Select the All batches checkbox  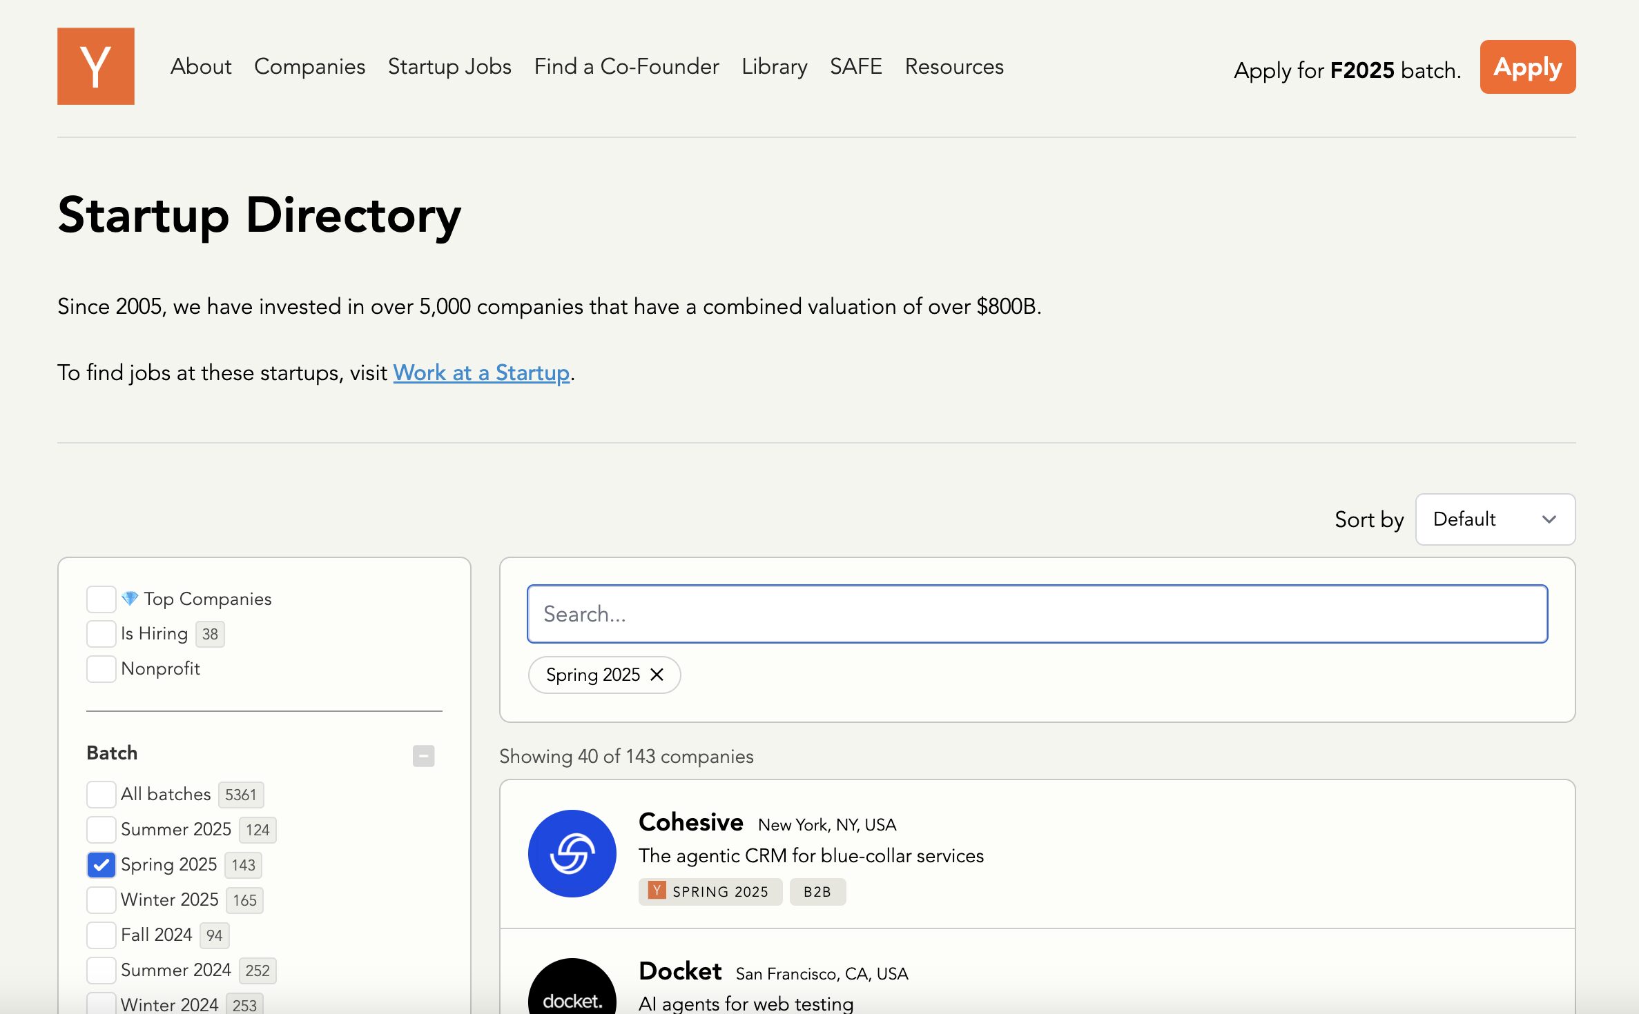101,794
